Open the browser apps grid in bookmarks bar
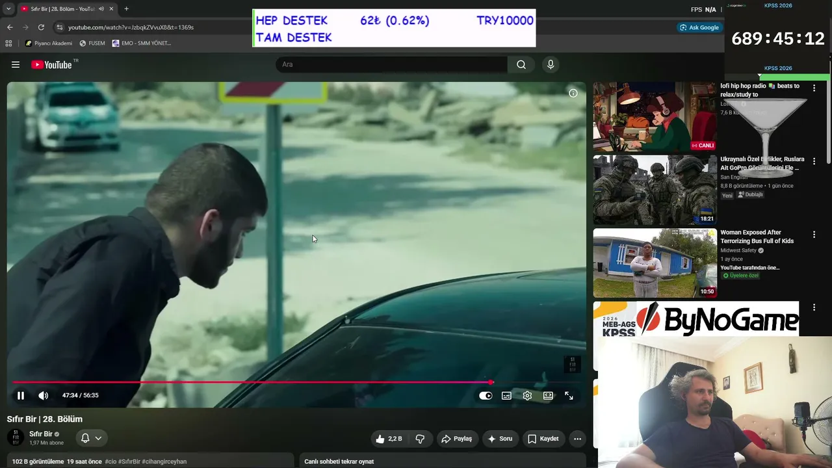832x468 pixels. click(8, 44)
